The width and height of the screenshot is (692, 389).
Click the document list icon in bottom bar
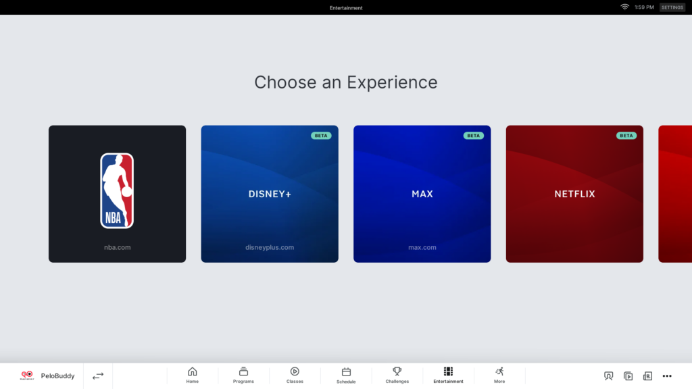(647, 375)
